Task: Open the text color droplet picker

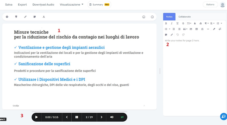Action: [195, 23]
